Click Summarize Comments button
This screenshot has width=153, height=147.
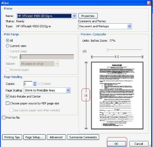pos(83,137)
